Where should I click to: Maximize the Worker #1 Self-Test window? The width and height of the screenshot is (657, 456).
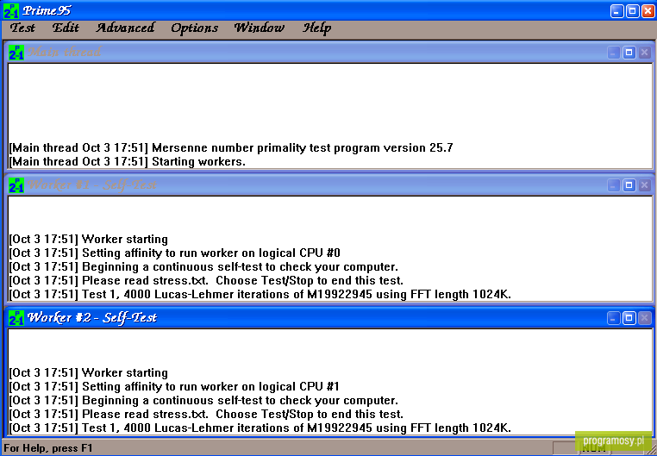coord(629,185)
